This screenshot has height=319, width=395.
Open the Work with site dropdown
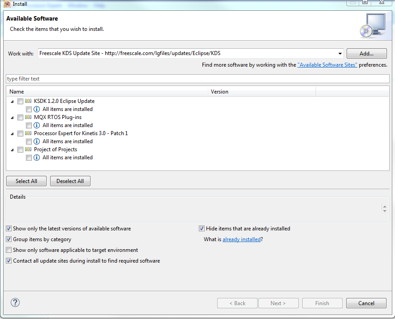point(340,54)
